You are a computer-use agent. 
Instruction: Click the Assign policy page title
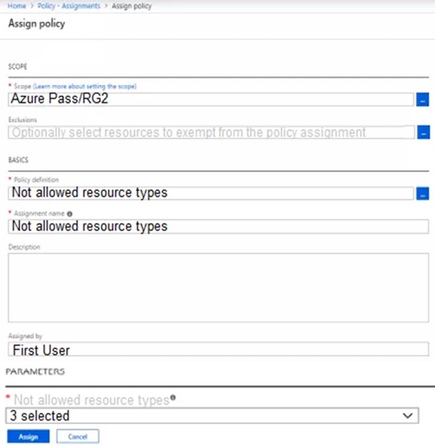[x=36, y=24]
